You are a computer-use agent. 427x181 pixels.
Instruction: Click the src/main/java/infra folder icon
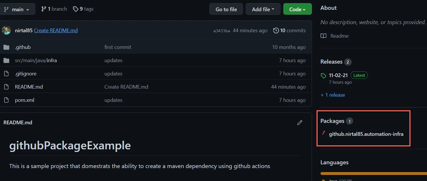6,60
